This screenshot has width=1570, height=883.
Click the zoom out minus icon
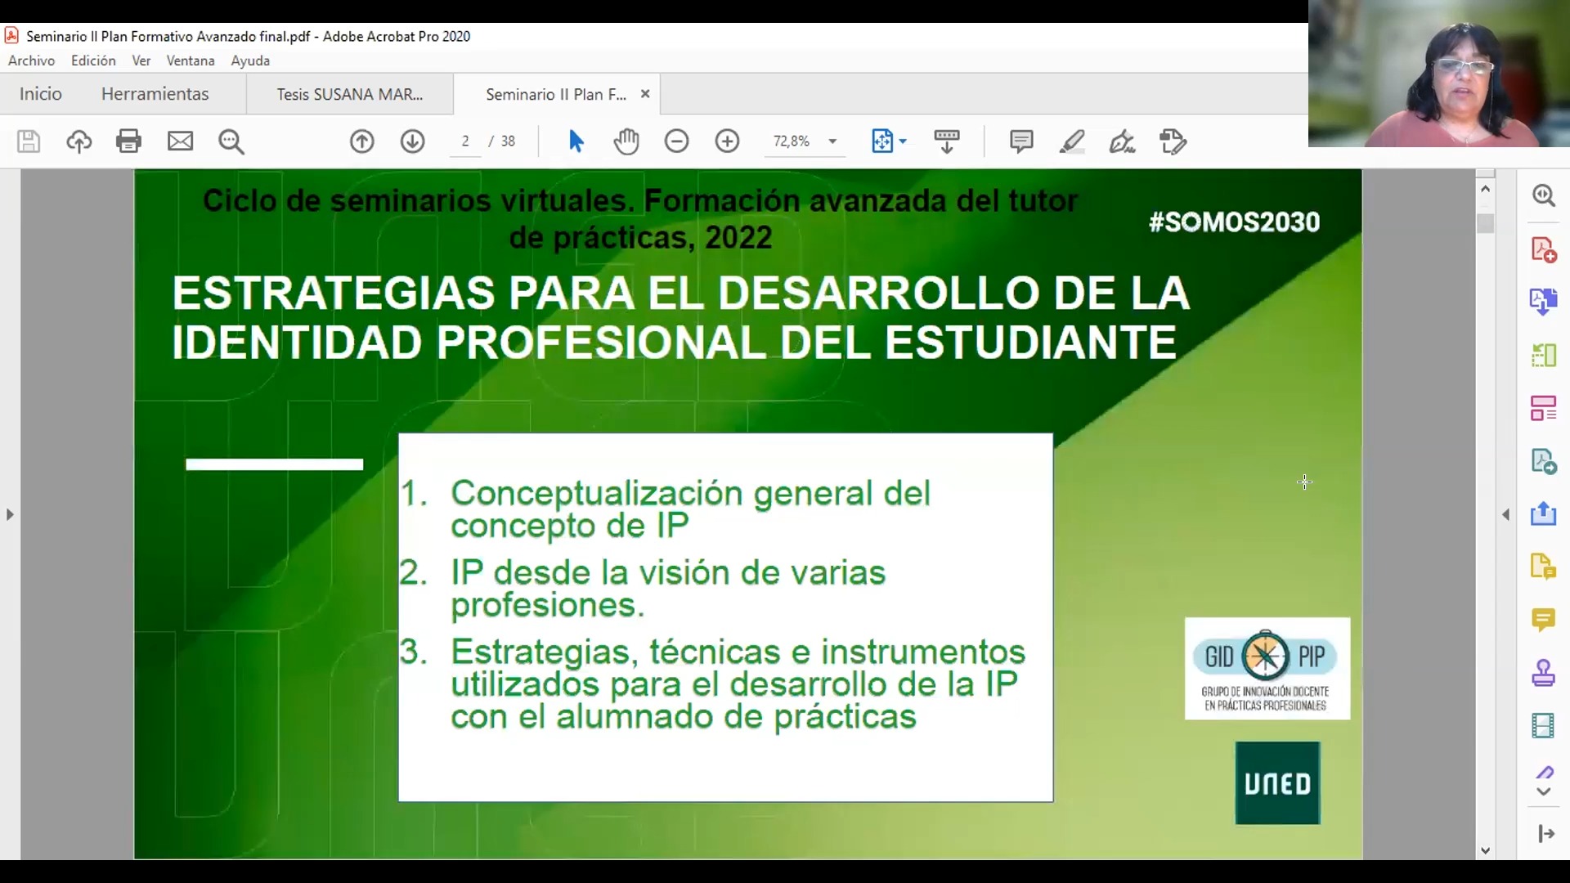point(676,141)
